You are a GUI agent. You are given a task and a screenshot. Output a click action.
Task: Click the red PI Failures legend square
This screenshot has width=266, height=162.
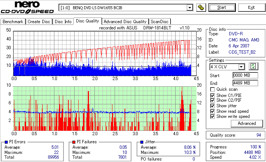tap(74, 142)
